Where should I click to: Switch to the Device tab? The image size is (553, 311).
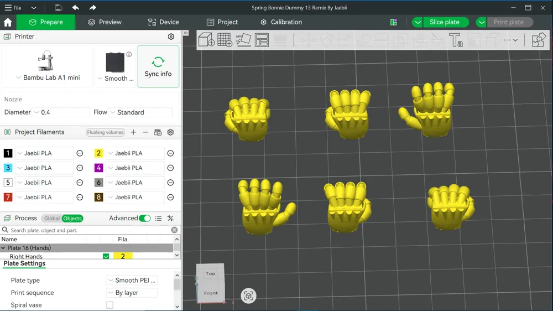click(163, 22)
